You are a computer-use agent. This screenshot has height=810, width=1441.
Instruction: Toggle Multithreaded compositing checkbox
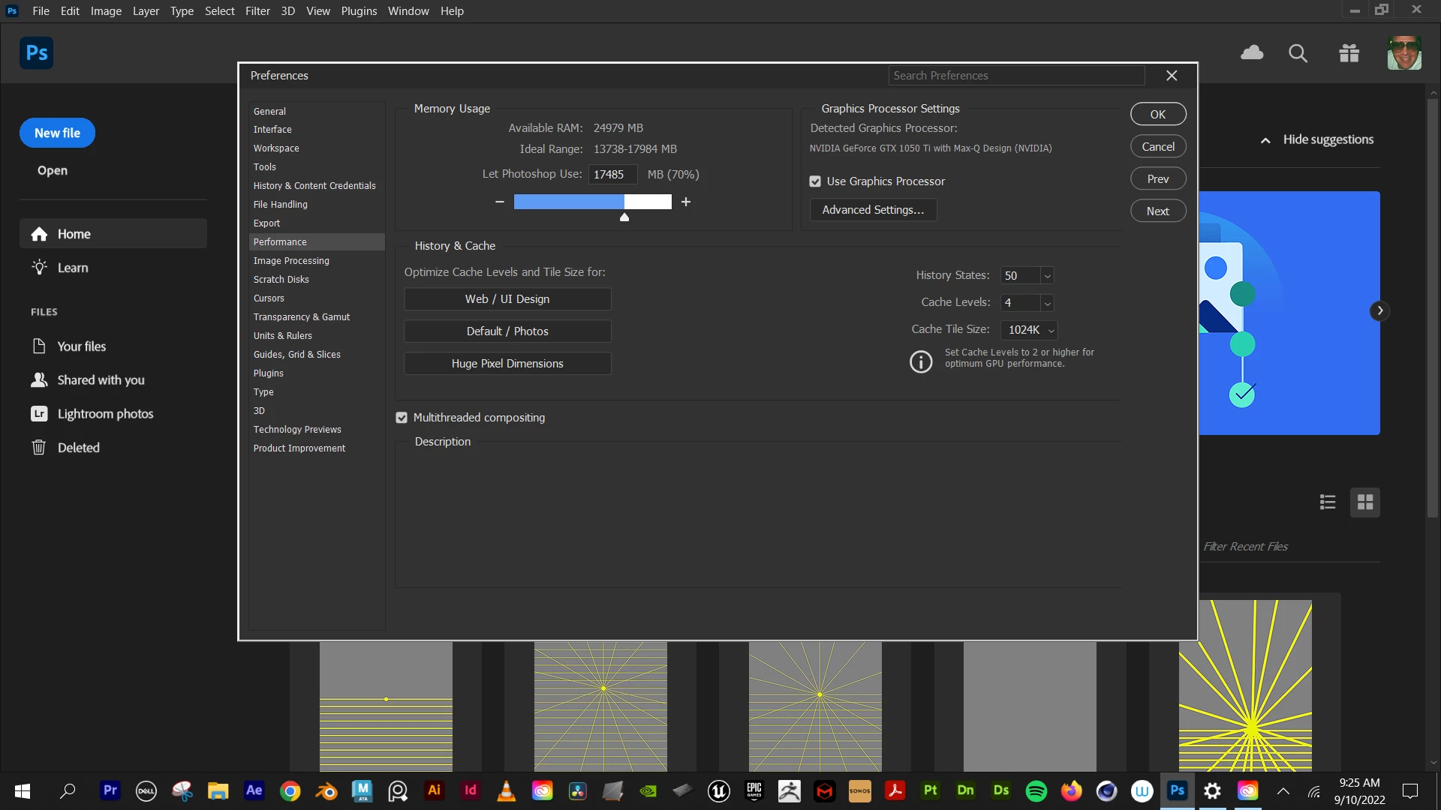[402, 418]
